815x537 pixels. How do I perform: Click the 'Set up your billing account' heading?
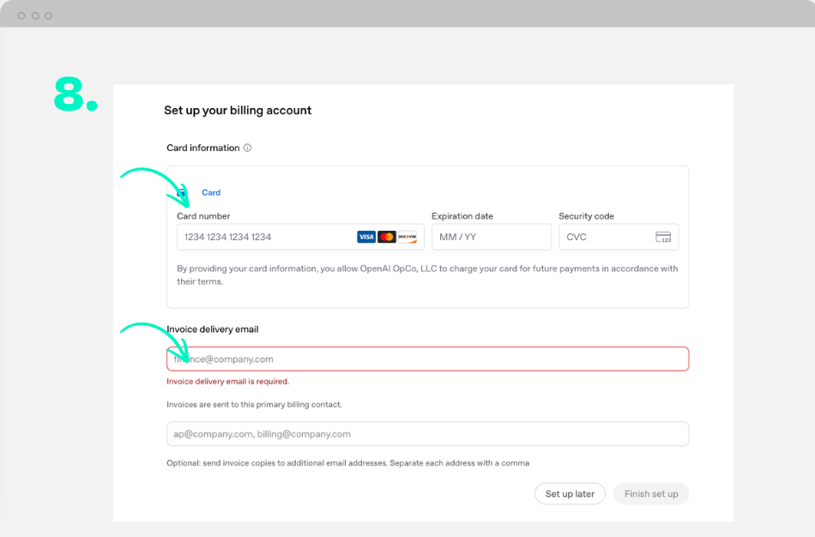coord(238,110)
